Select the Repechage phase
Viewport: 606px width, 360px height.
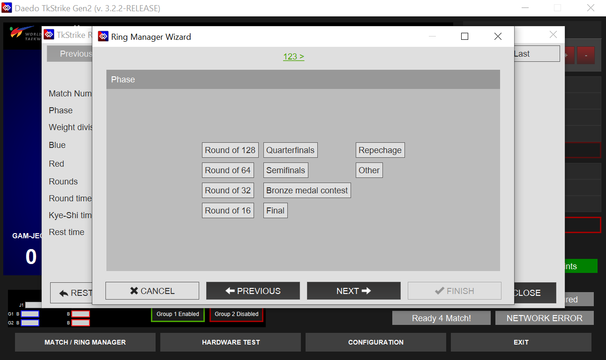pos(380,150)
